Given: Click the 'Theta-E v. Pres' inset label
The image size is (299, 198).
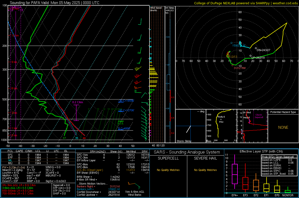Looking at the screenshot, I should click(x=221, y=119).
